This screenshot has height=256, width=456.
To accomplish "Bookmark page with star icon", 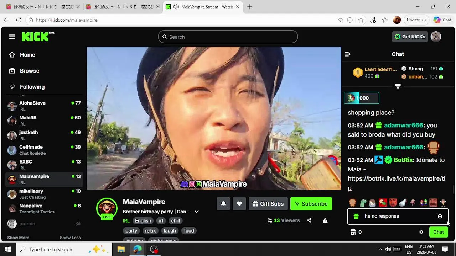I will [361, 20].
